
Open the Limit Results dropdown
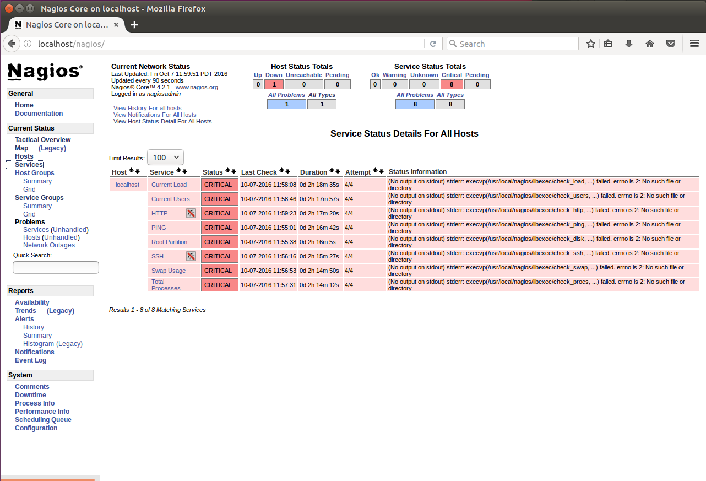tap(165, 157)
